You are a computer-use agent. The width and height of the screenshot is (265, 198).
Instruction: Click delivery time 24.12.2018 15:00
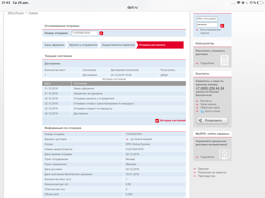coord(121,75)
